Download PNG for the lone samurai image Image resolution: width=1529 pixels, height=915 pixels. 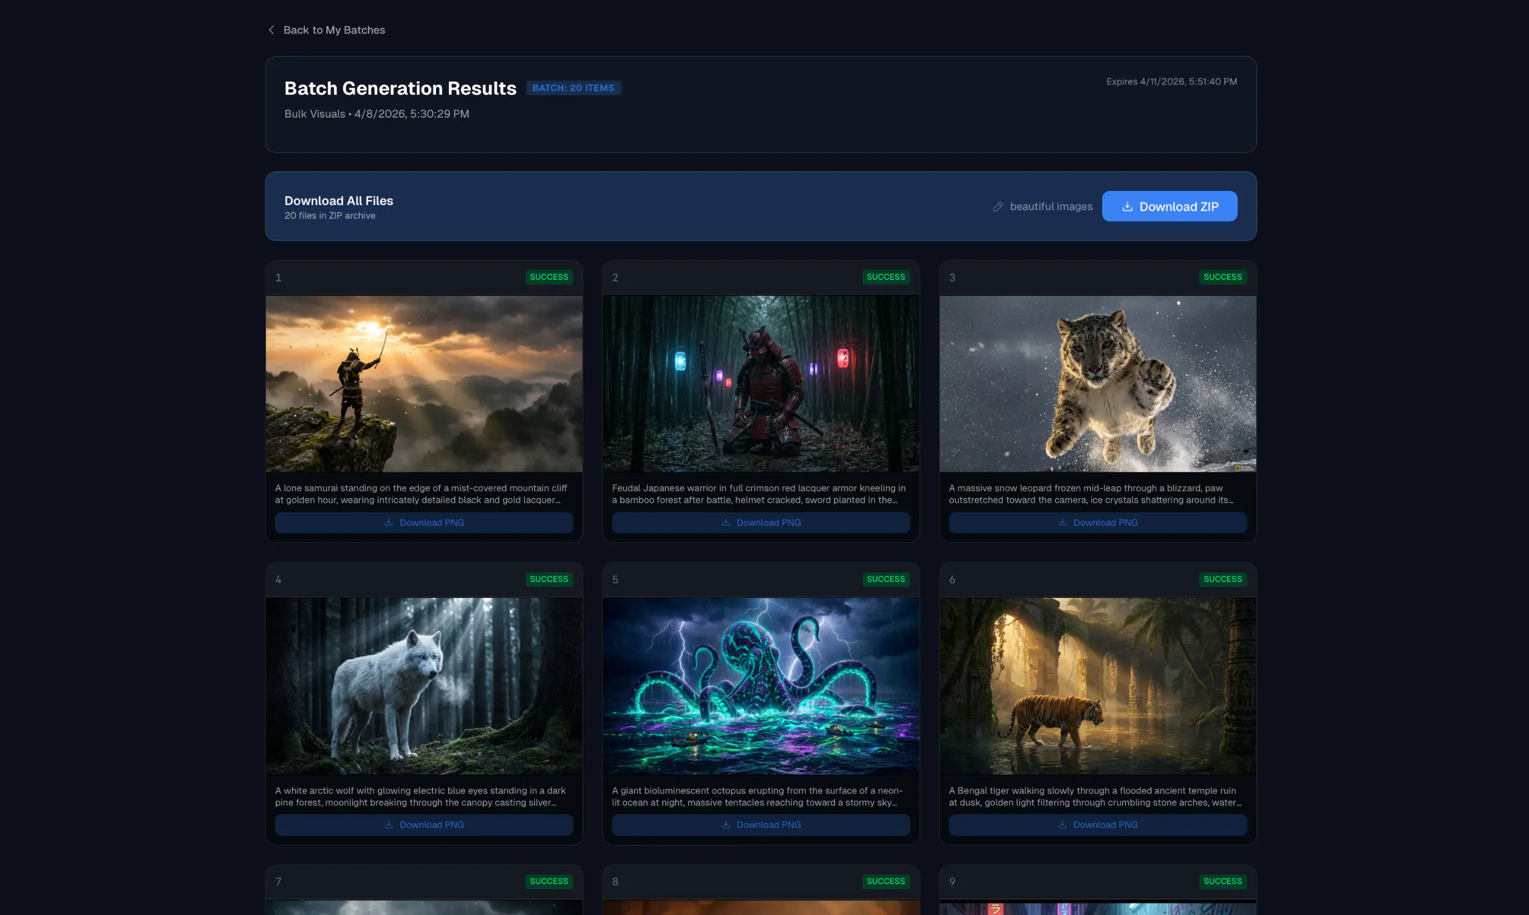pyautogui.click(x=424, y=523)
